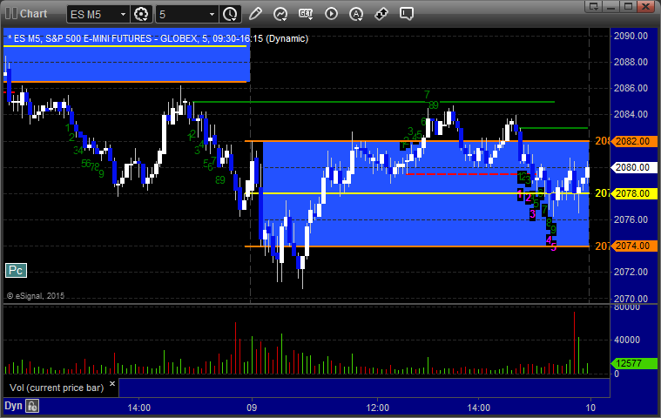Click the 2072.00 price axis label
Image resolution: width=661 pixels, height=418 pixels.
(x=631, y=273)
